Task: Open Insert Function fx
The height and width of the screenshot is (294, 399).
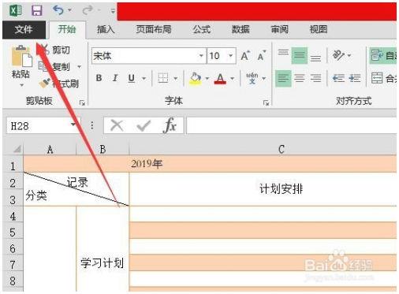Action: click(170, 125)
